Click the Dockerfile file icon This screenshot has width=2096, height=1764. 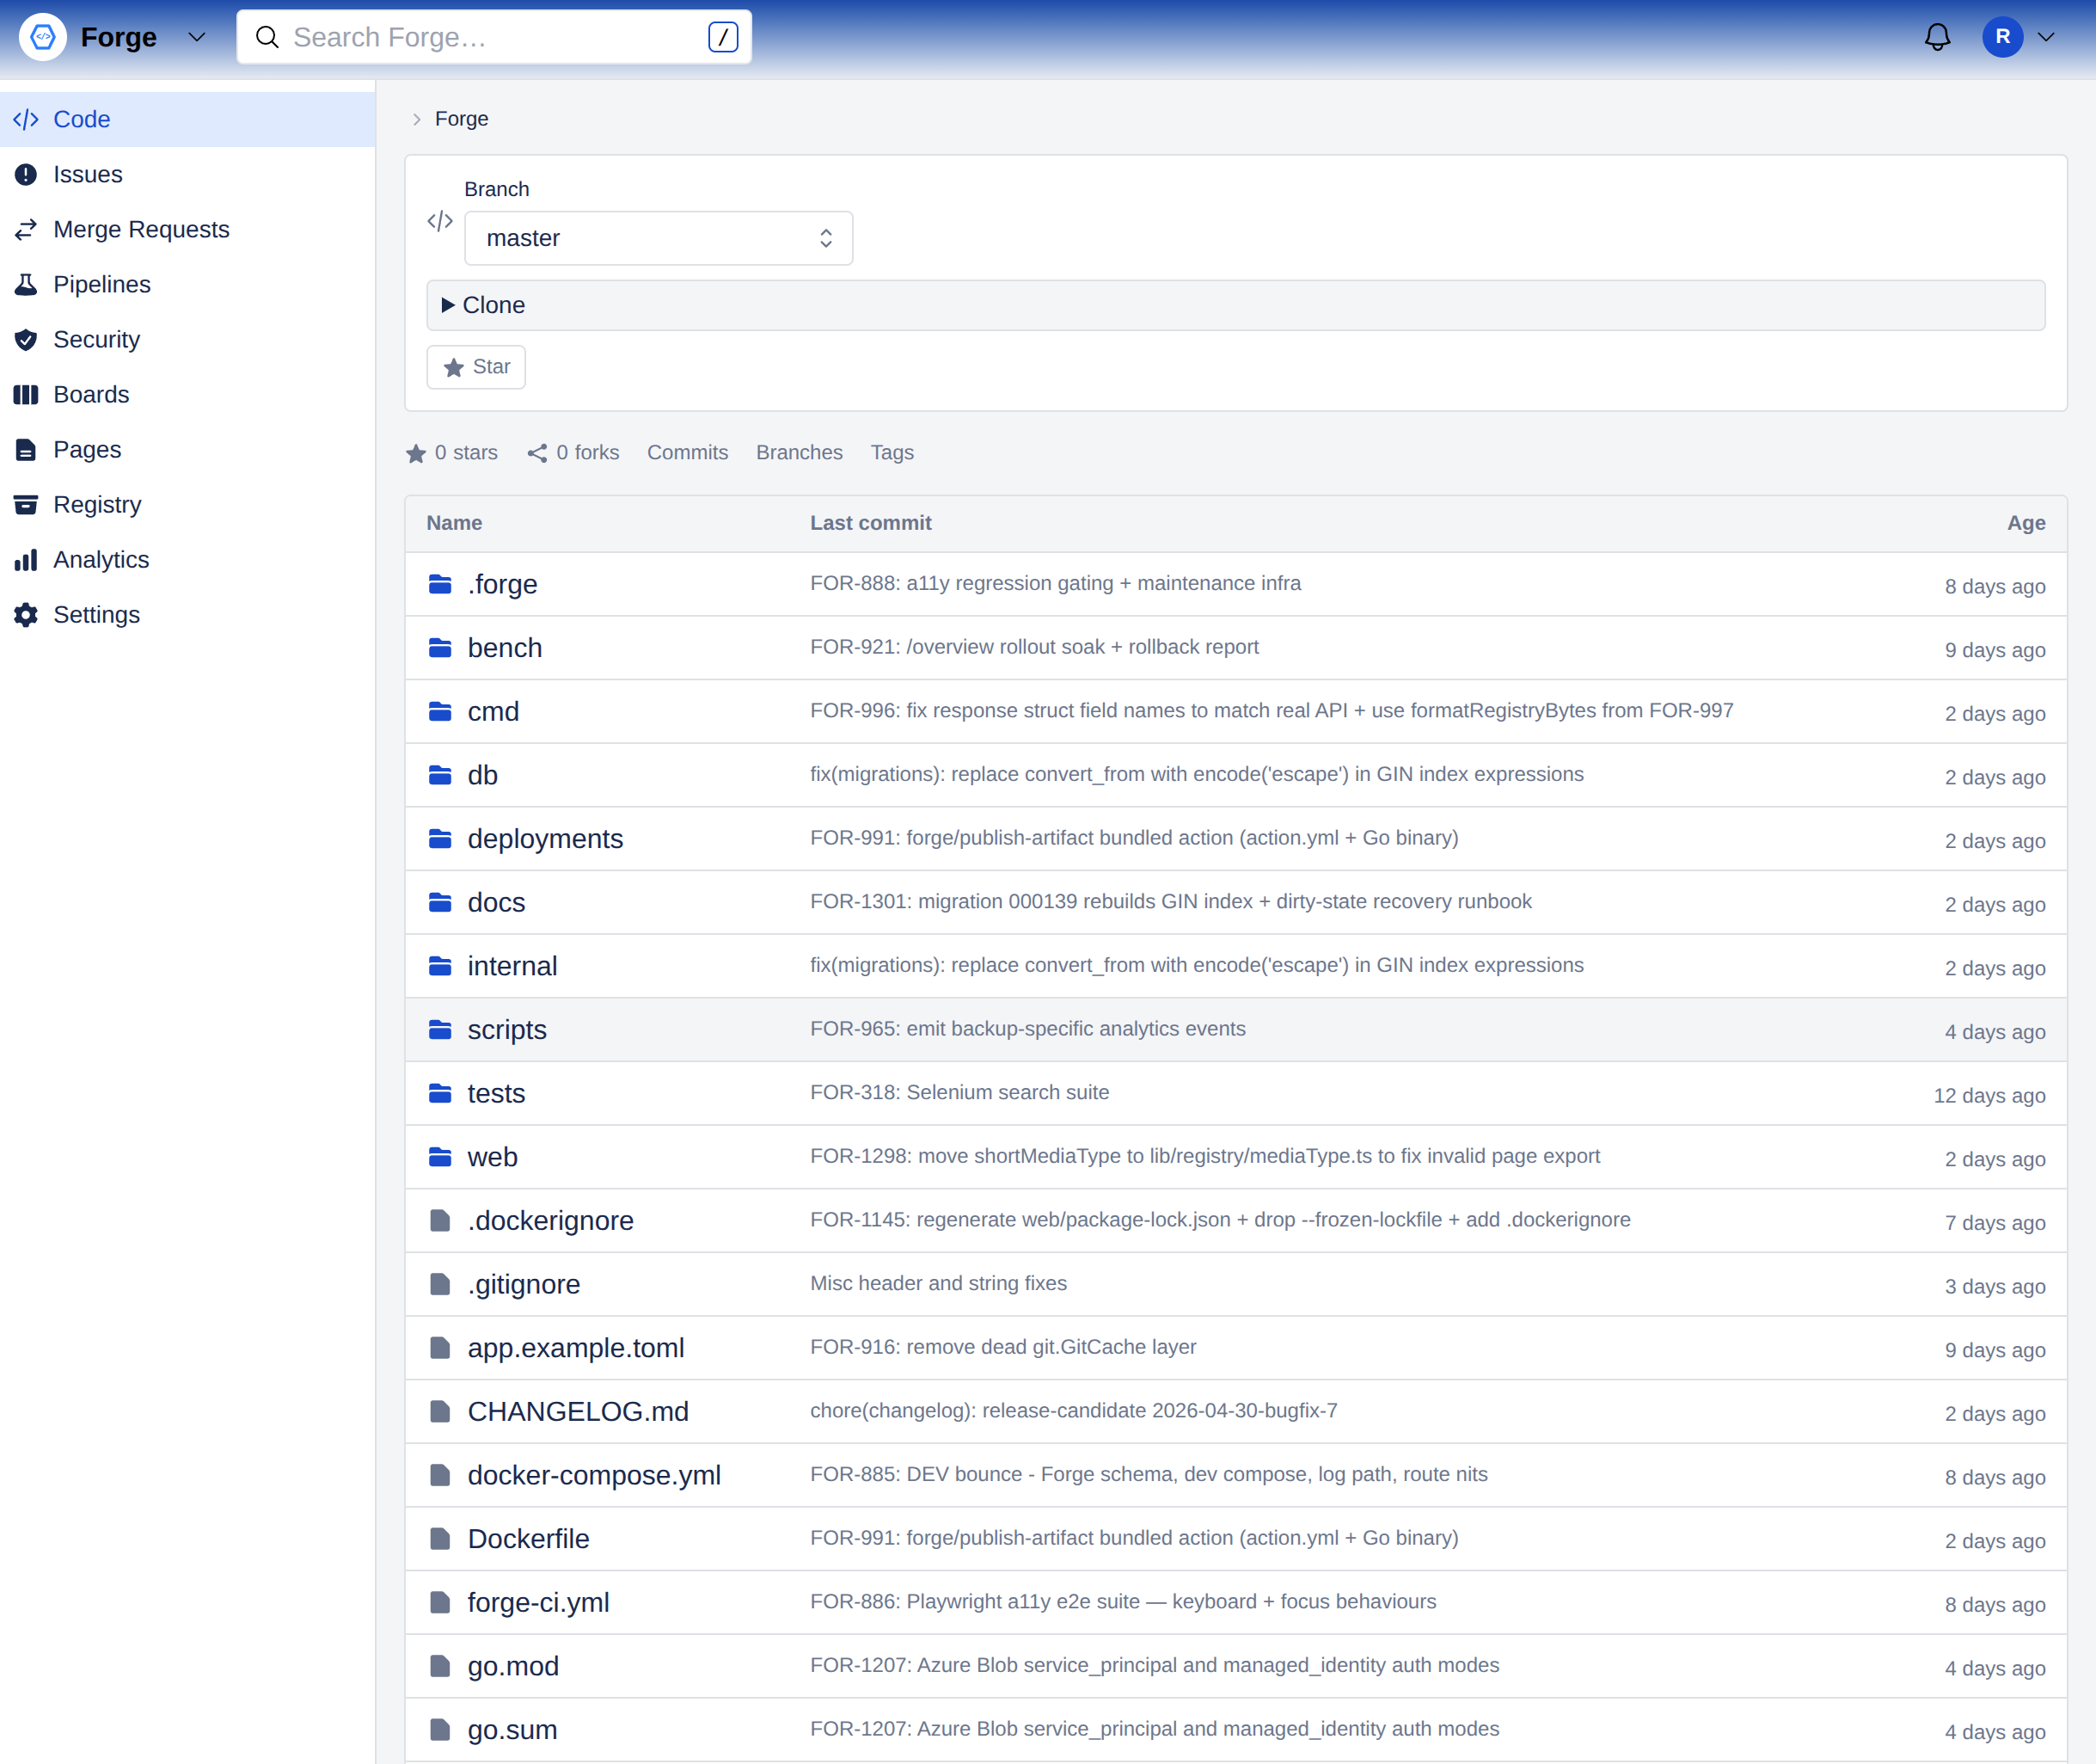440,1539
